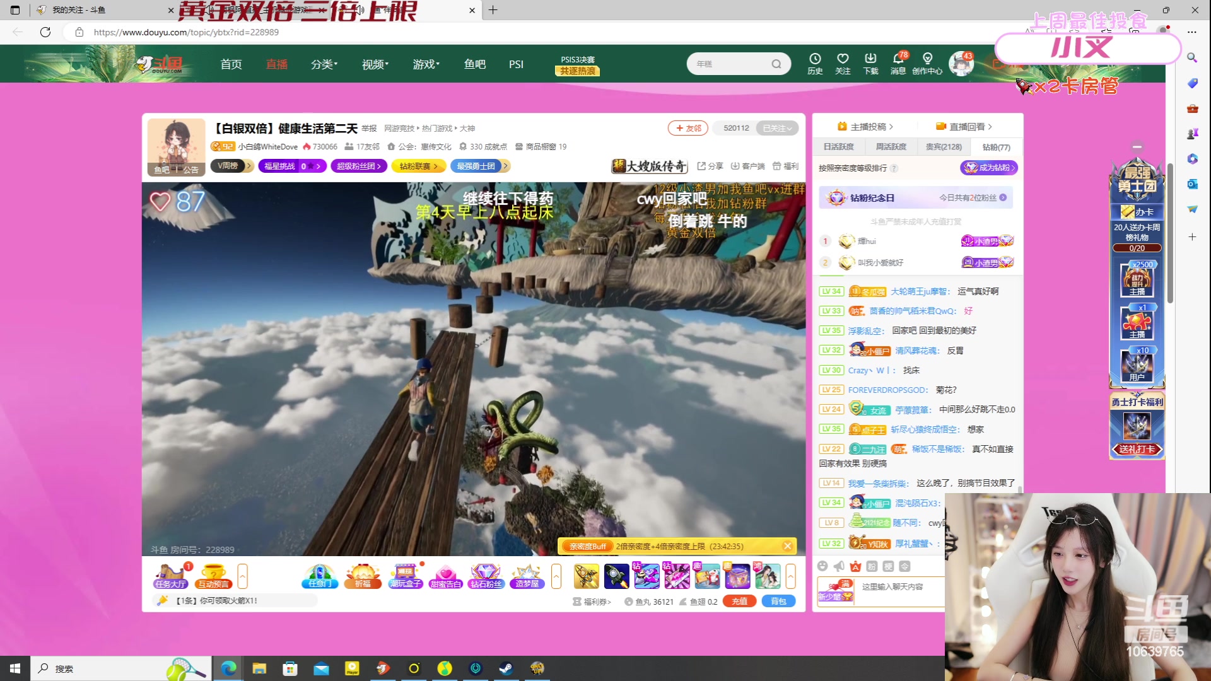Open the 背包 backpack button

(778, 602)
